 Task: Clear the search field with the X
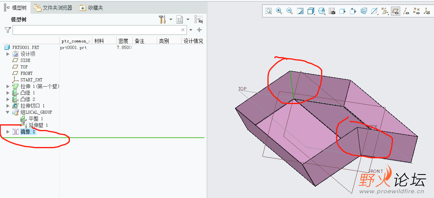pyautogui.click(x=183, y=30)
